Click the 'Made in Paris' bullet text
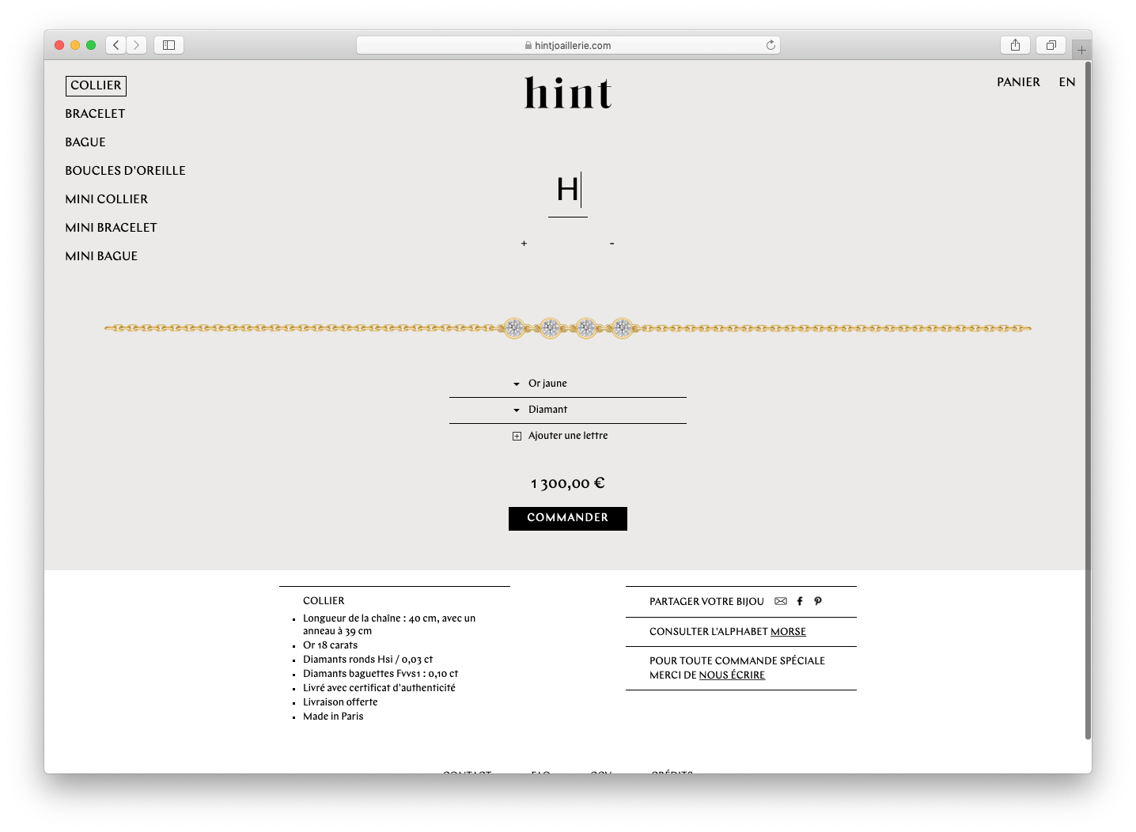 pos(333,717)
